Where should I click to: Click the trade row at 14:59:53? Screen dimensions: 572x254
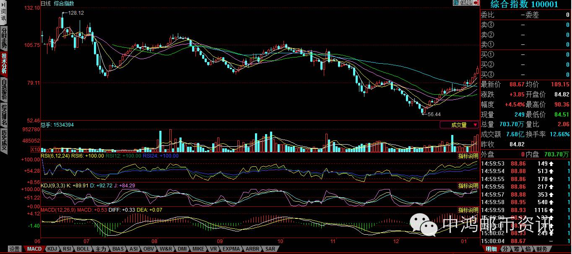point(525,163)
